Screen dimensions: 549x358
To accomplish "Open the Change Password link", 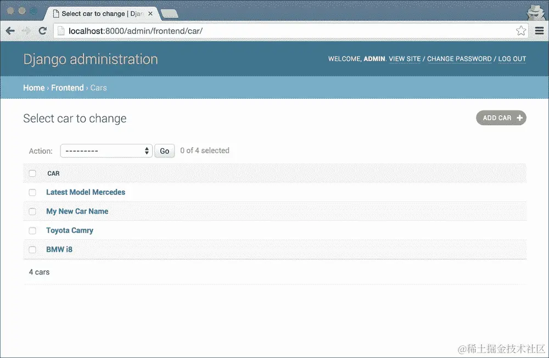I will click(460, 59).
